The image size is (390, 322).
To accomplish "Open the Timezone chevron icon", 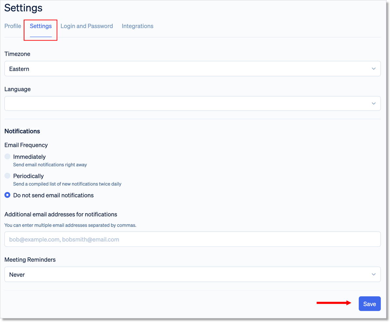I will 374,68.
